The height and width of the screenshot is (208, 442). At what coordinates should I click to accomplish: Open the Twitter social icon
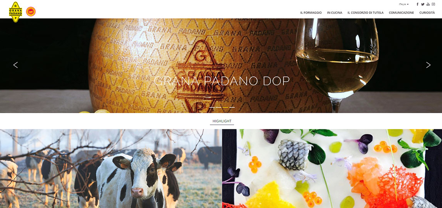[x=422, y=4]
